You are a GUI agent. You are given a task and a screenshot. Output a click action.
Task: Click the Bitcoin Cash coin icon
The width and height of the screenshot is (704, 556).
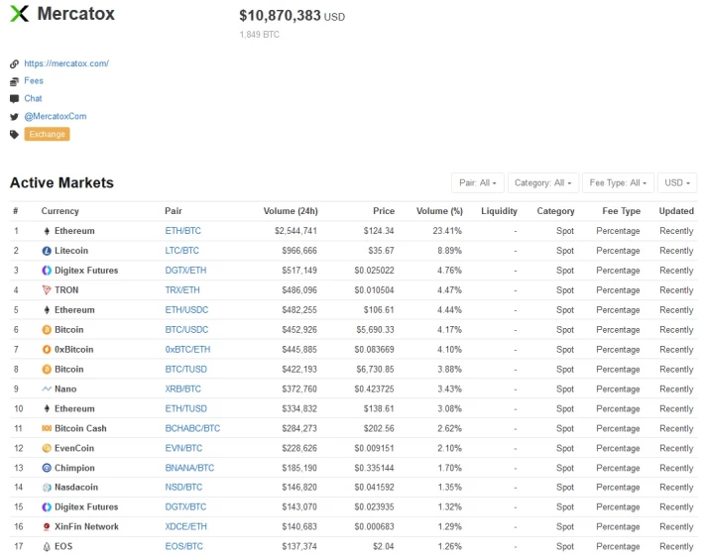click(47, 428)
